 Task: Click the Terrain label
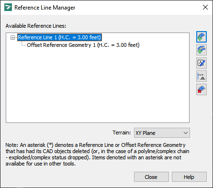pos(122,133)
